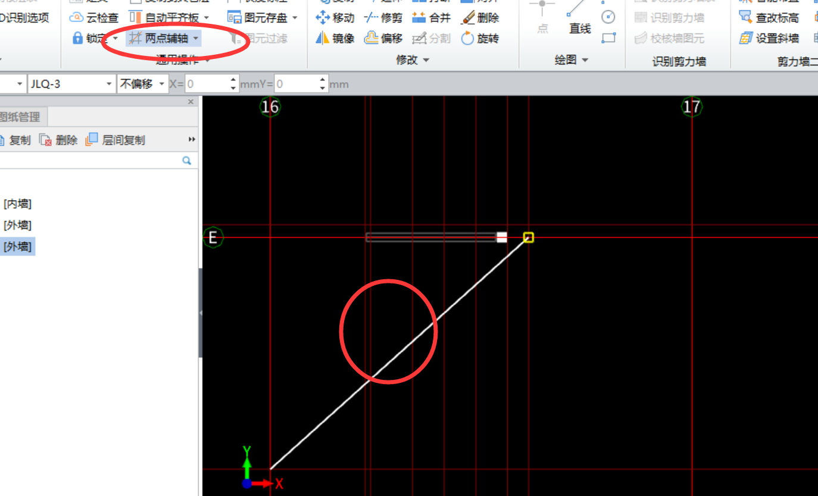Select the 自动平齐板 tool
Viewport: 818px width, 496px height.
164,18
